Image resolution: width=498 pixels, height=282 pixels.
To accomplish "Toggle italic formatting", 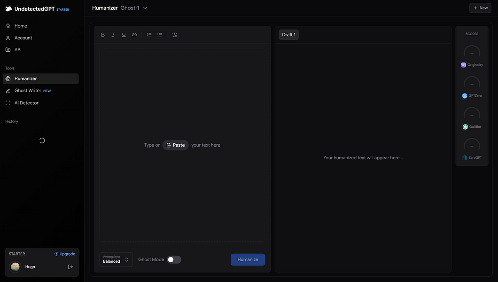I will (113, 35).
